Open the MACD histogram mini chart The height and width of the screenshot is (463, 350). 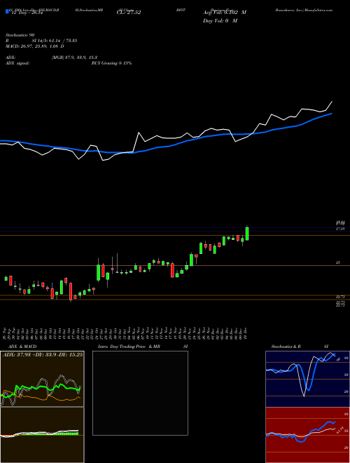(42, 435)
